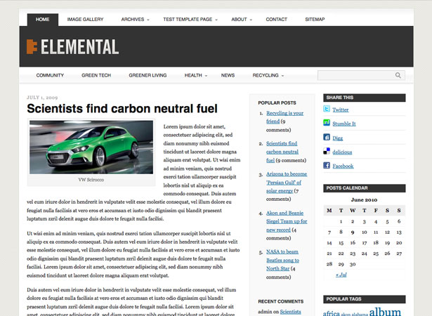The height and width of the screenshot is (316, 432).
Task: Select day 15 in posts calendar
Action: (x=341, y=243)
